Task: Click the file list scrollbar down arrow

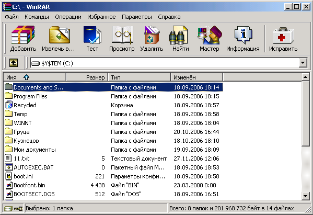Action: tap(305, 196)
